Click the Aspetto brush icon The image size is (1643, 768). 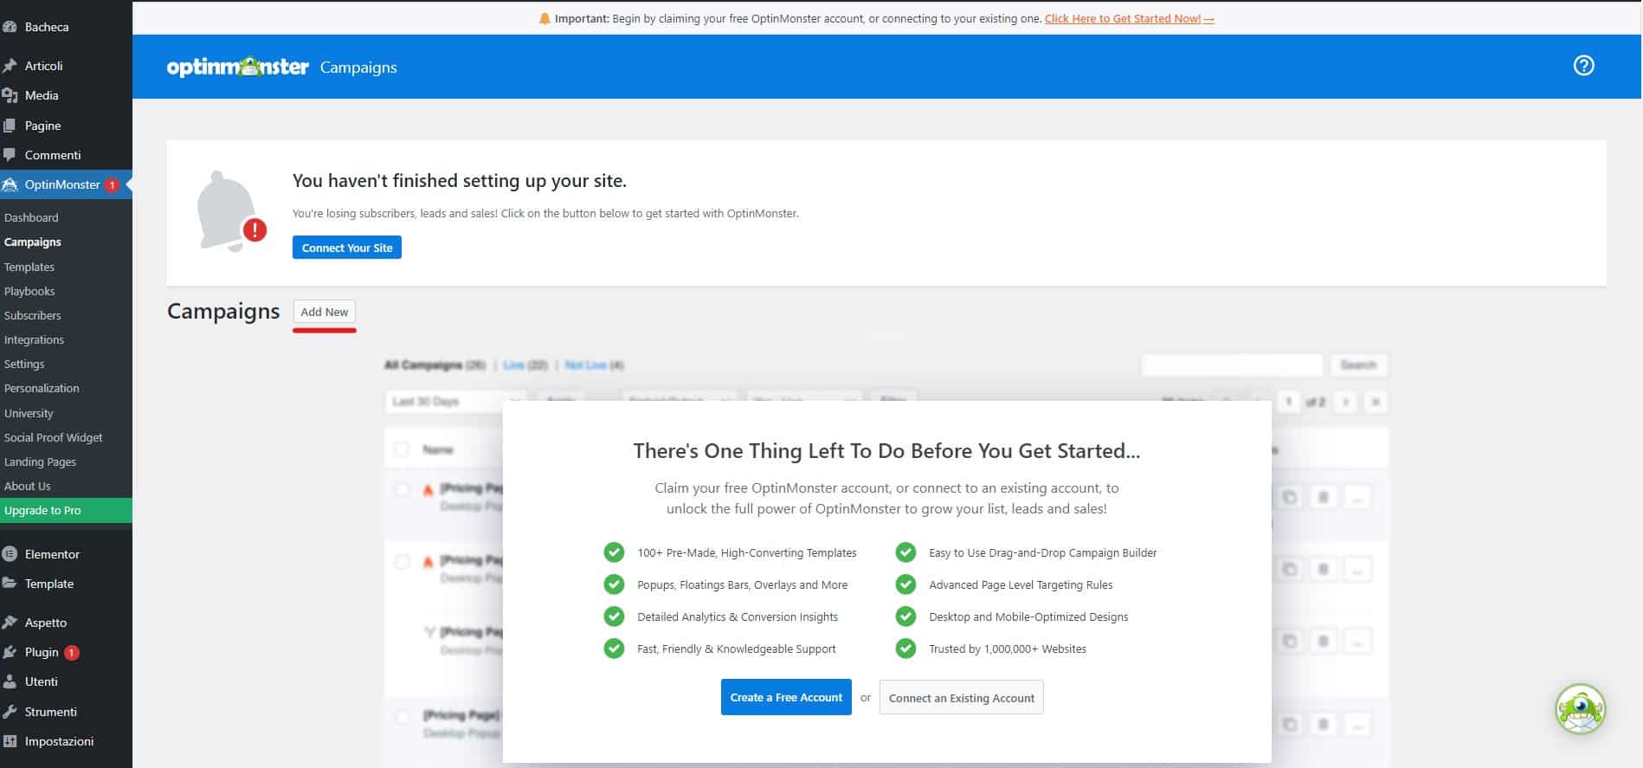point(10,623)
